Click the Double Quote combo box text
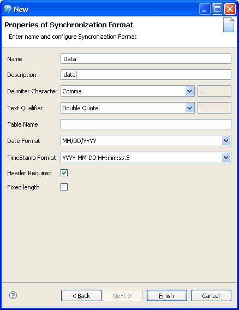 80,108
